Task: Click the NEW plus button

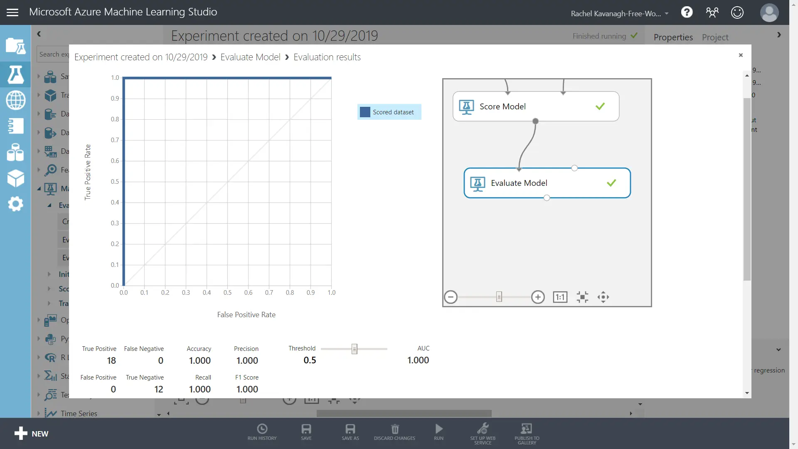Action: 31,433
